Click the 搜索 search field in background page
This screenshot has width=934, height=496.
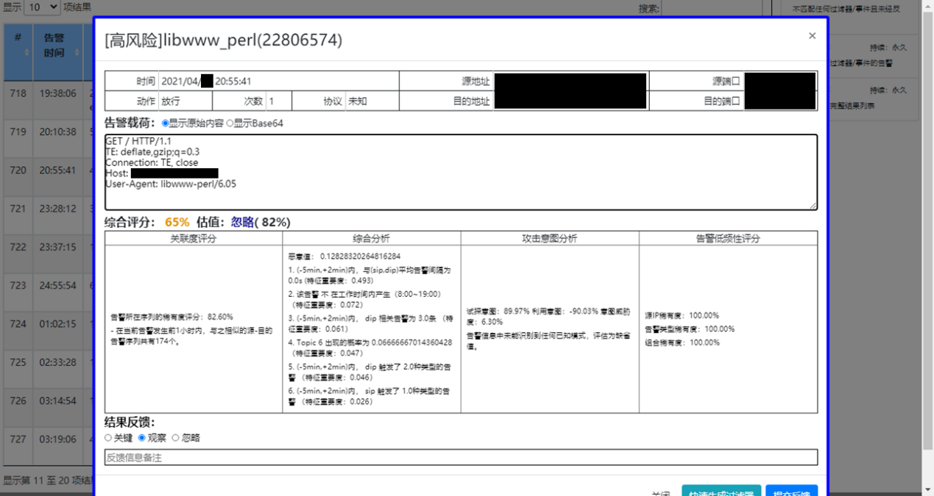point(710,8)
